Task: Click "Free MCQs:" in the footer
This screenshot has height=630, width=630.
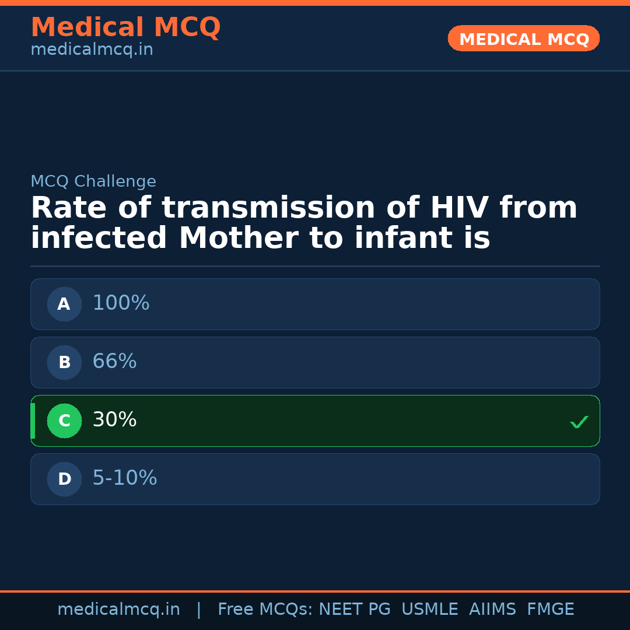Action: click(265, 610)
